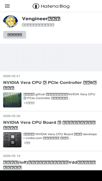Tap the count of 13 under the excerpt
The image size is (102, 181).
(x=29, y=103)
